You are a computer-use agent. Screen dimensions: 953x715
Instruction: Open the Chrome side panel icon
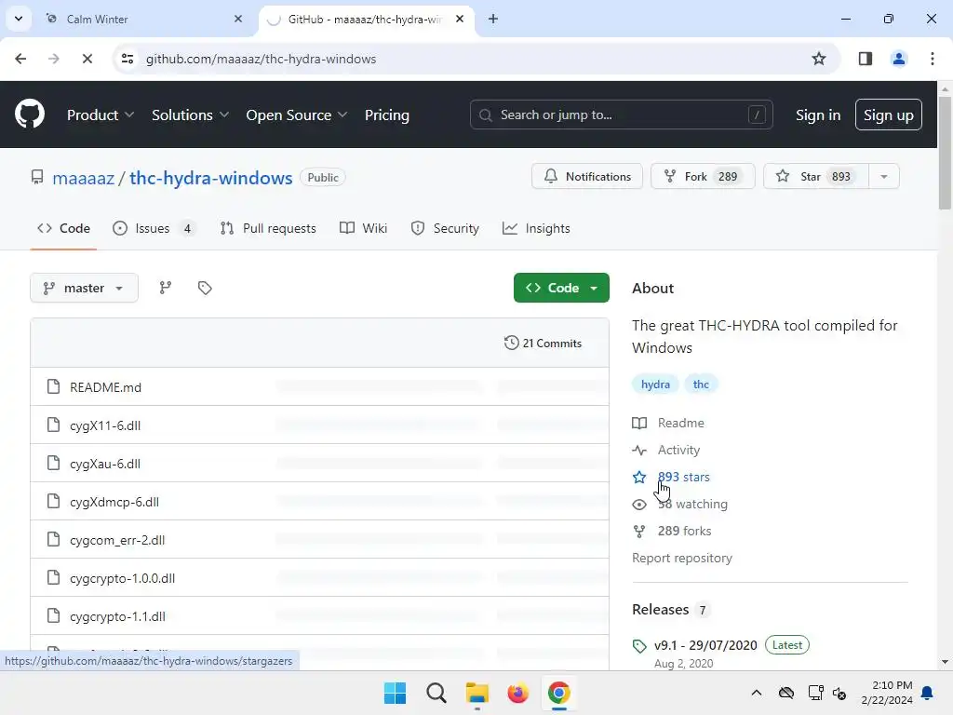tap(865, 59)
